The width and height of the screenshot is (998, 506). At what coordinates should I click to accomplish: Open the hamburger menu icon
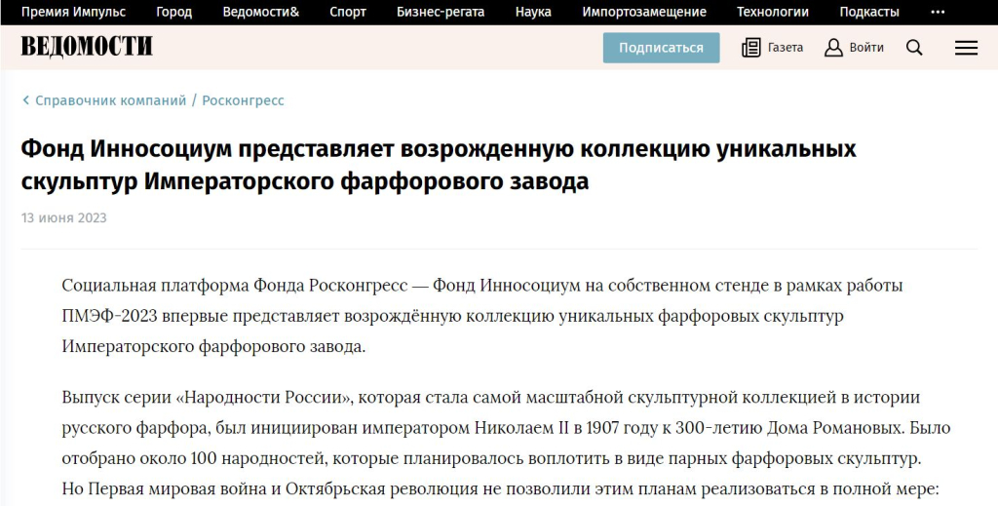tap(966, 48)
